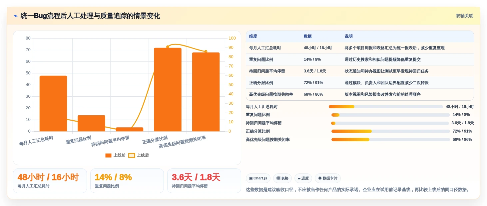Click the 每月人工汇总耗时 progress bar
This screenshot has height=206, width=487.
pyautogui.click(x=386, y=107)
